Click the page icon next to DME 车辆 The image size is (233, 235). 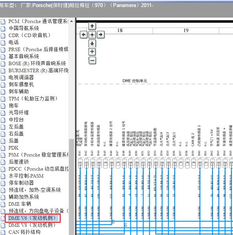pyautogui.click(x=3, y=204)
